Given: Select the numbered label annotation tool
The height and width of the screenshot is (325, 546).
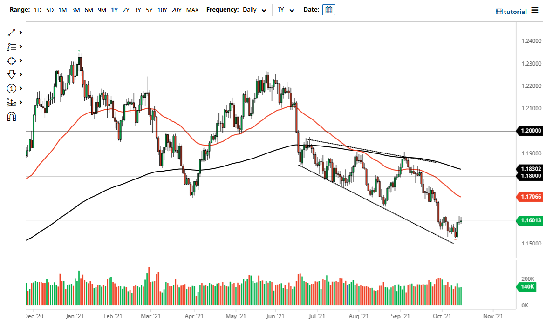Looking at the screenshot, I should pos(12,89).
